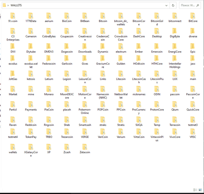Select the jaxx folder
This screenshot has height=194, width=204.
pyautogui.click(x=193, y=60)
